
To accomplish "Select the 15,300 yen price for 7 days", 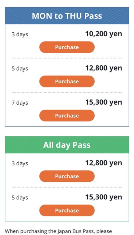I will 104,102.
